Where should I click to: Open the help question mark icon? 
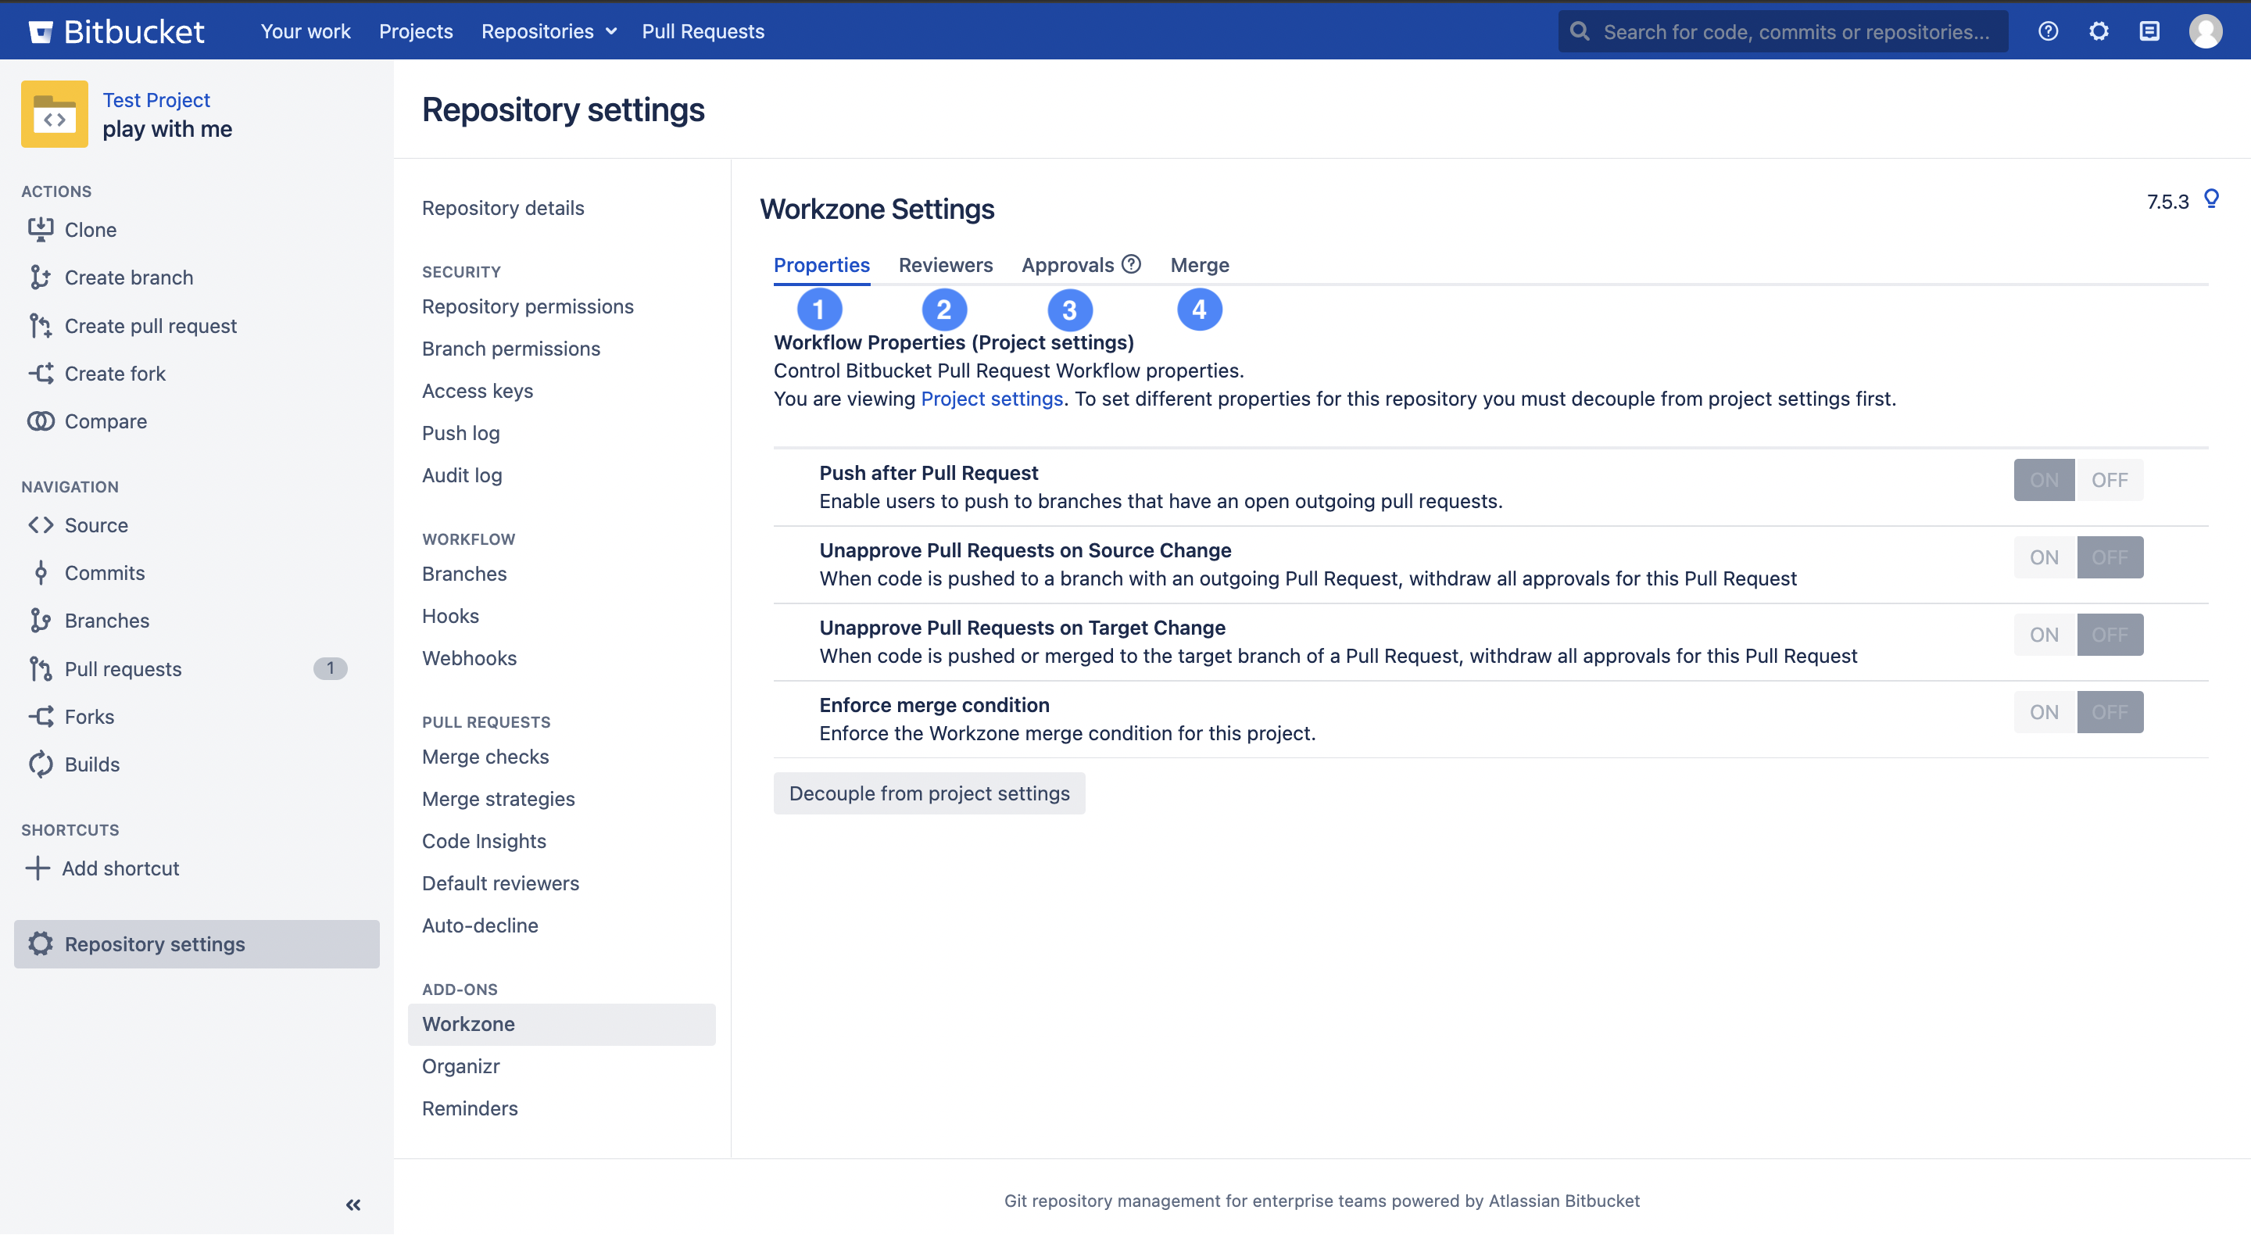(2048, 30)
